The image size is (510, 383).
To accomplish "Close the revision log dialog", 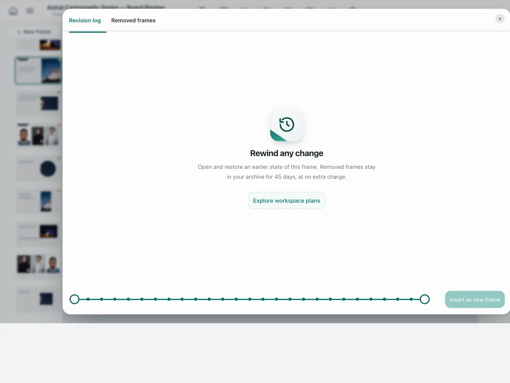I will tap(500, 19).
